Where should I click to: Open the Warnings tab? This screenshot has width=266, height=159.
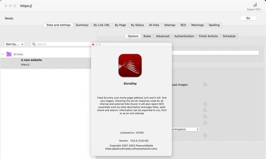pos(197,25)
